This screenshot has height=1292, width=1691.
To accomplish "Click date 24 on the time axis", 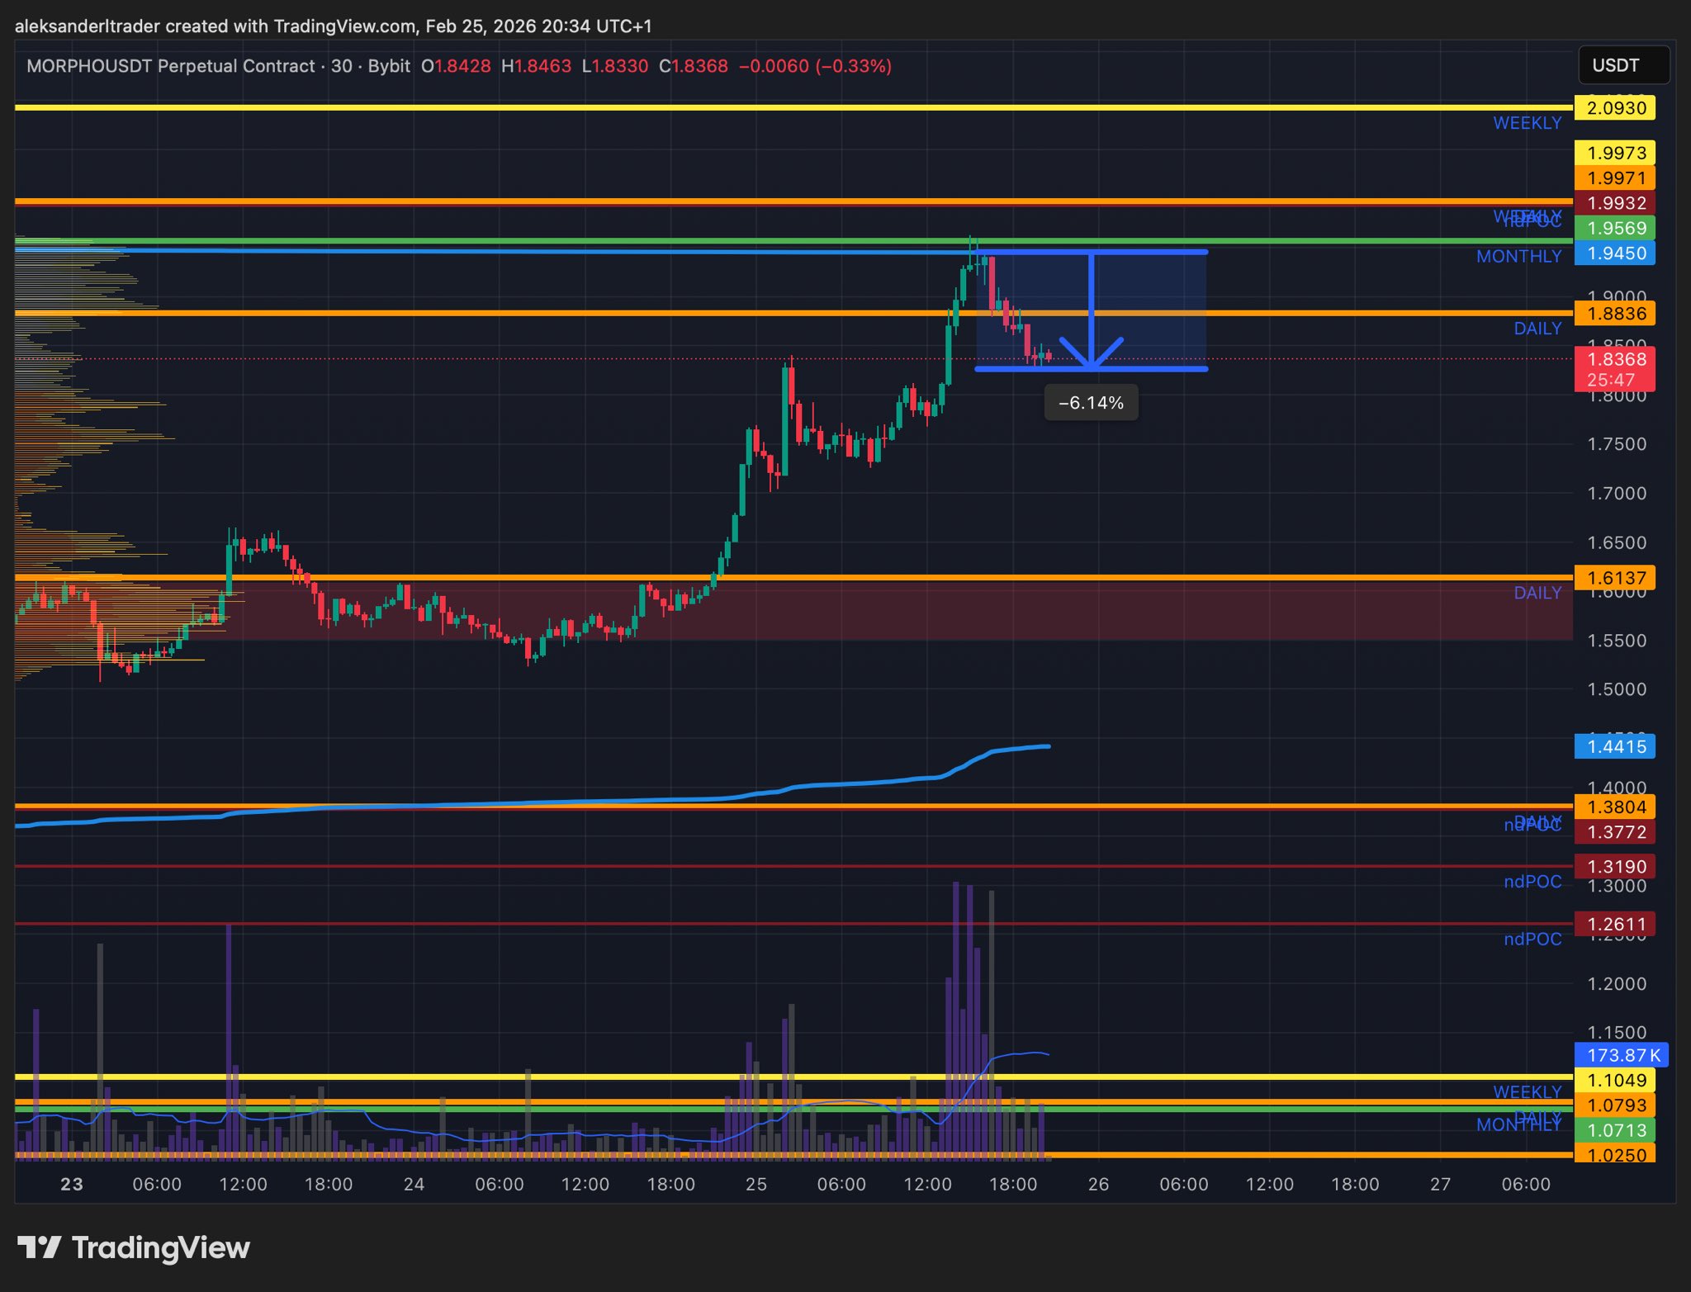I will 414,1184.
